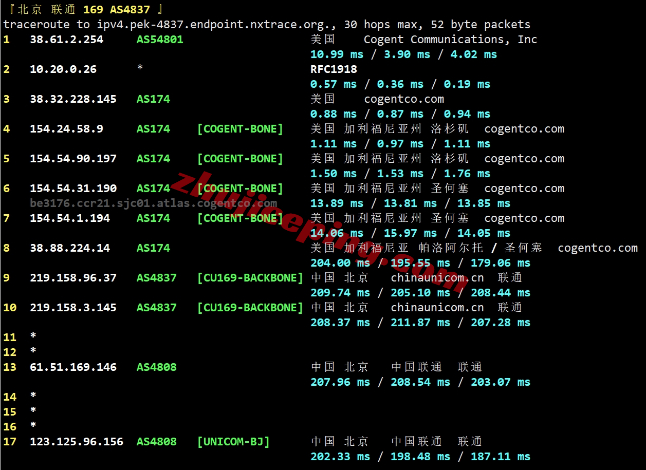Click the 4.02 ms latency value
Viewport: 646px width, 470px height.
(474, 54)
